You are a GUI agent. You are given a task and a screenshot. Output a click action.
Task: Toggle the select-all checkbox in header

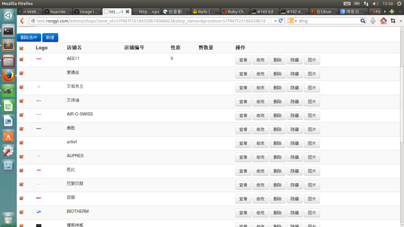pyautogui.click(x=21, y=48)
